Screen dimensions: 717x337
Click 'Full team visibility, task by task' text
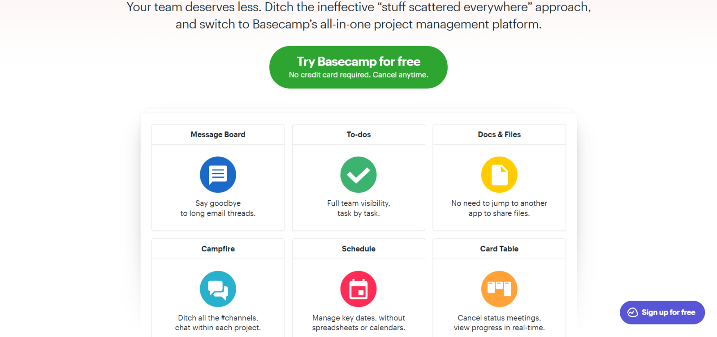(358, 208)
